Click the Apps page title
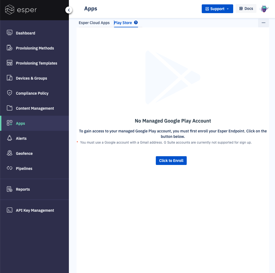Image resolution: width=275 pixels, height=273 pixels. point(90,8)
